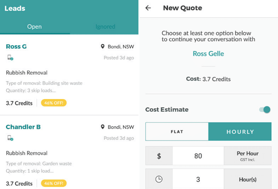This screenshot has height=189, width=278.
Task: Click location pin icon for Ross G
Action: tap(103, 46)
